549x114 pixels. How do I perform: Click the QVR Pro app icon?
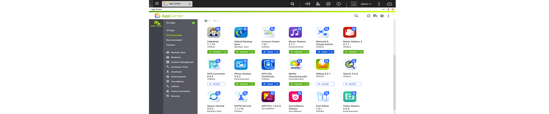(268, 97)
